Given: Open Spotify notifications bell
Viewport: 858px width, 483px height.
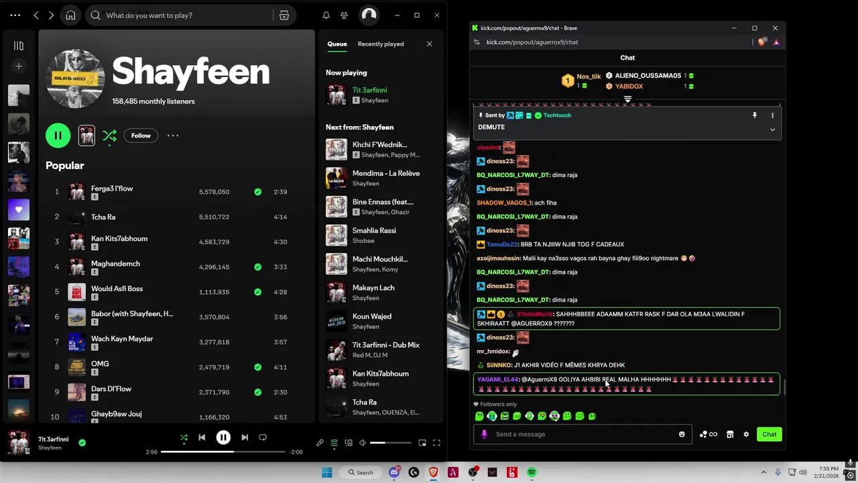Looking at the screenshot, I should click(x=326, y=15).
